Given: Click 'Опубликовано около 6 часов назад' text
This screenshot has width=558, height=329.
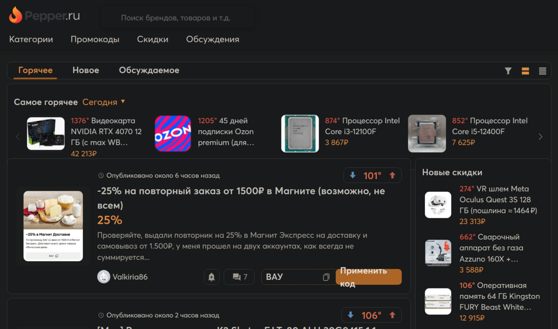Looking at the screenshot, I should (x=163, y=176).
